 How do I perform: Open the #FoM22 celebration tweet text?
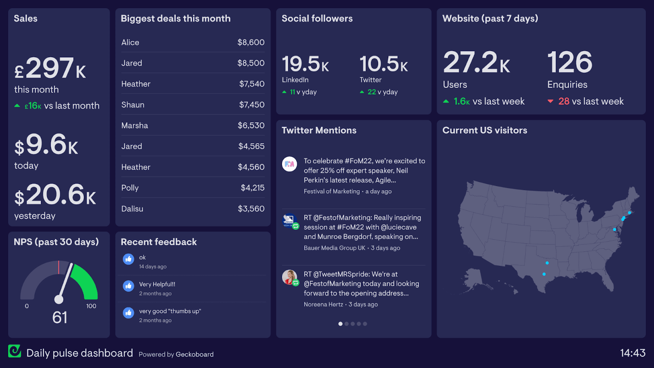click(364, 171)
